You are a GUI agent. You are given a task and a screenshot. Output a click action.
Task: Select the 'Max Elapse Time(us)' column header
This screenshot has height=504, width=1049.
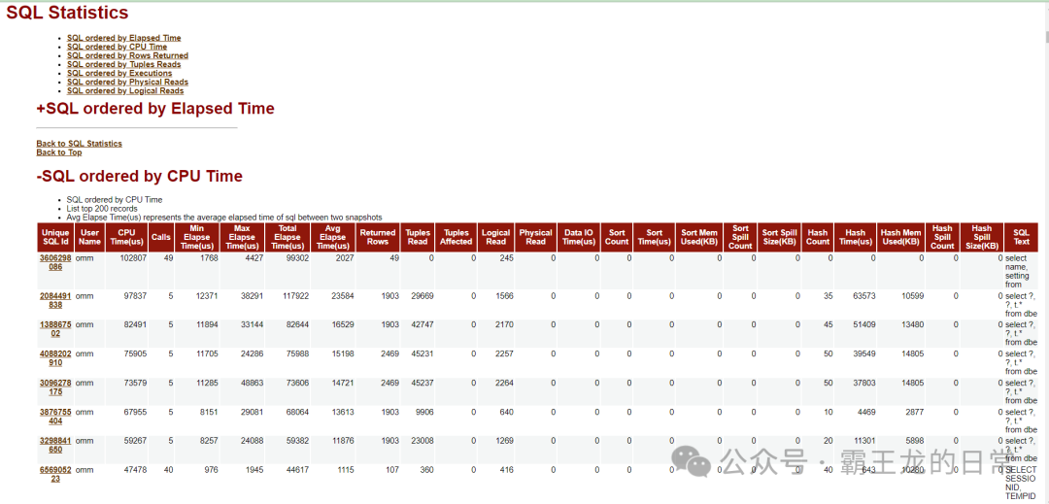click(242, 237)
